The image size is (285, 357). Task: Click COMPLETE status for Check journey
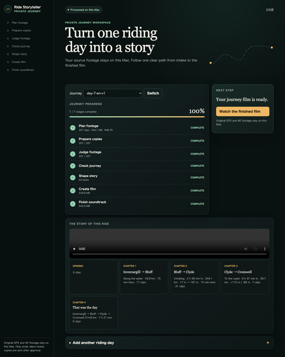(x=197, y=166)
